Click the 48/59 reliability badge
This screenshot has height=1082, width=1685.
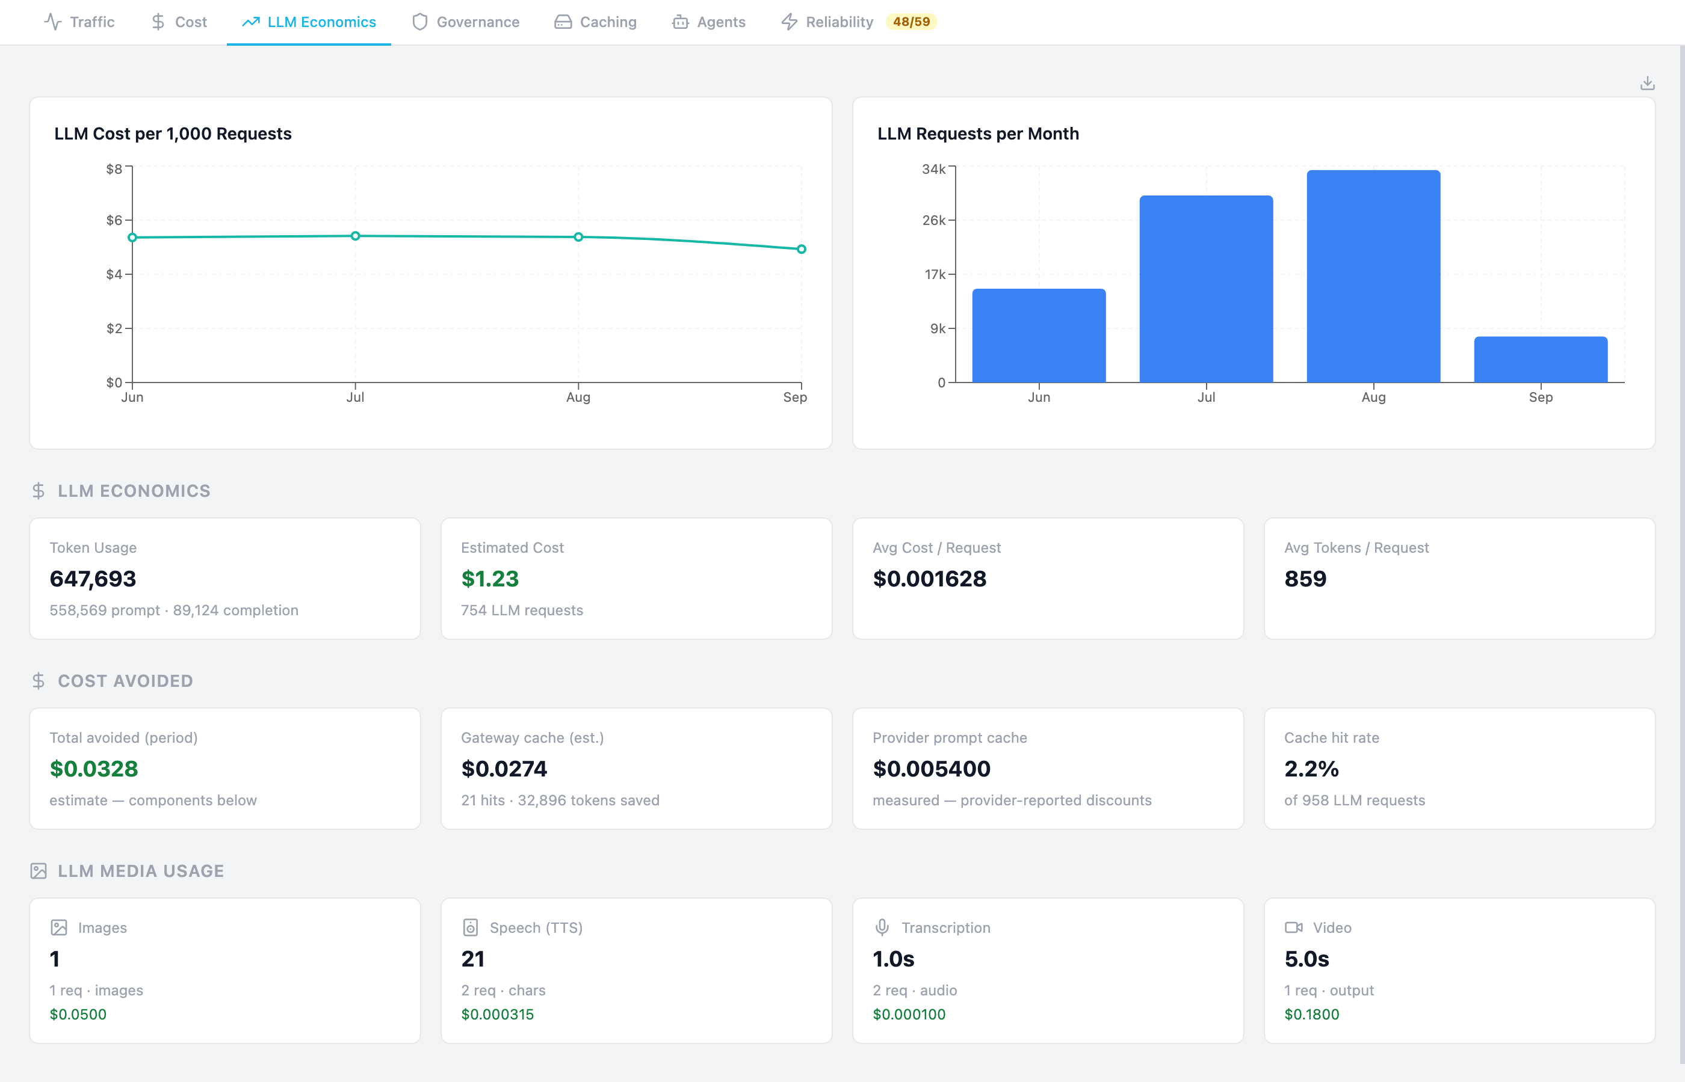[x=911, y=22]
